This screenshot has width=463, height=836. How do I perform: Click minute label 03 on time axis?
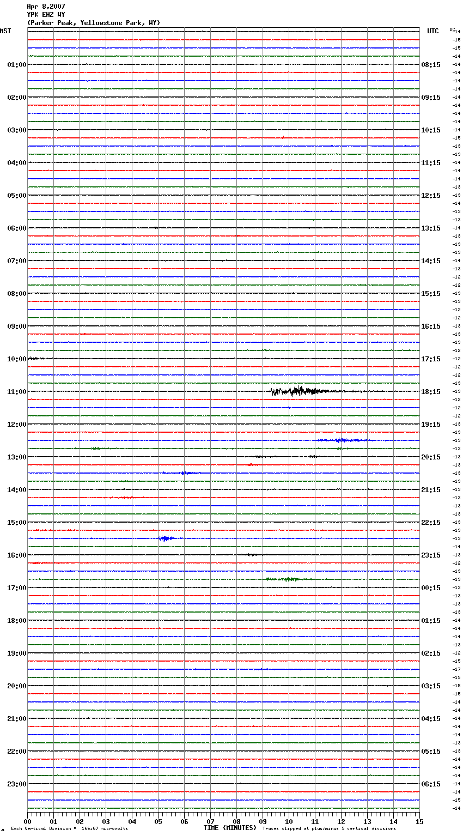pos(106,821)
